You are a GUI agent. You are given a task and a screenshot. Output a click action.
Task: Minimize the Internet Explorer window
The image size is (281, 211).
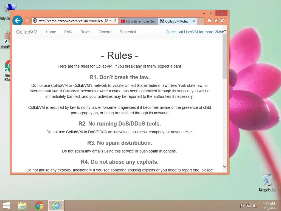point(204,13)
